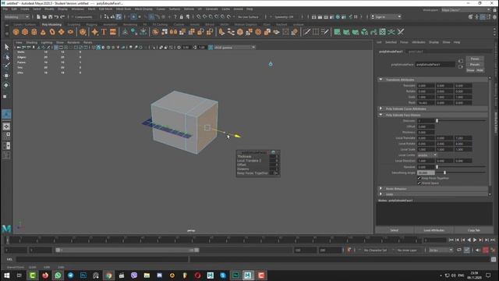This screenshot has height=281, width=499.
Task: Click the Copy Tab button
Action: coord(474,230)
